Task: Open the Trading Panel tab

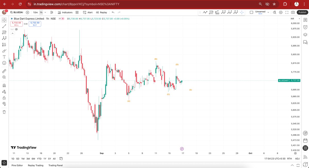Action: 55,165
